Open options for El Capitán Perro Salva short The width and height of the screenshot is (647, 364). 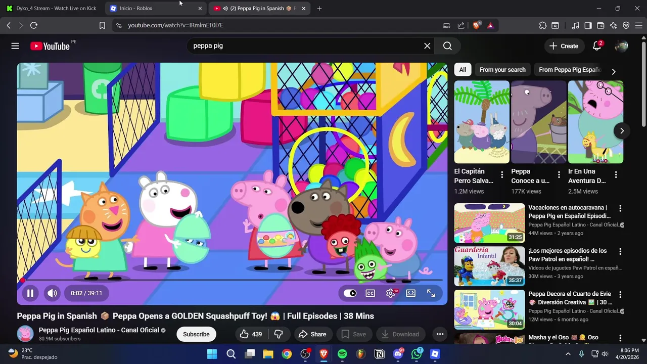[x=502, y=175]
